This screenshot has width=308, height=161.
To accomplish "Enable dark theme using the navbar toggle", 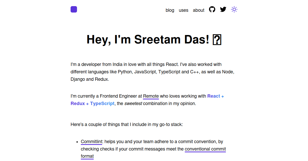I will pyautogui.click(x=234, y=9).
